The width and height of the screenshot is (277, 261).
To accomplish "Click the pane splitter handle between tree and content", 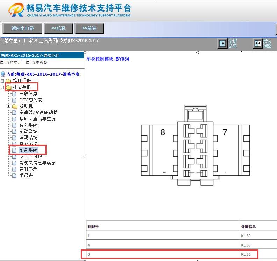I will tap(85, 157).
